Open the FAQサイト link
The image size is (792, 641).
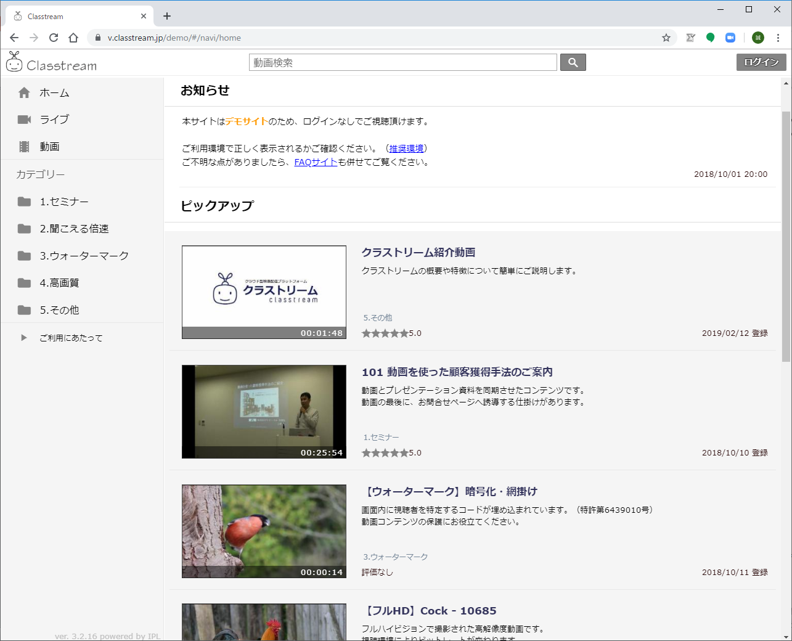click(316, 162)
